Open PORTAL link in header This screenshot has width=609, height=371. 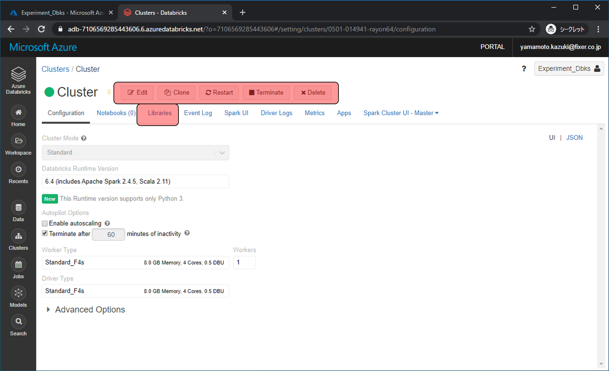[x=492, y=47]
